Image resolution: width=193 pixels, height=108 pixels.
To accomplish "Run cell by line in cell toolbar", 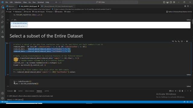I will tap(173, 41).
